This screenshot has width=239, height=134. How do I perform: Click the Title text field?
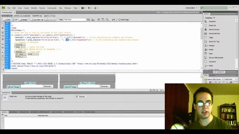tap(75, 20)
